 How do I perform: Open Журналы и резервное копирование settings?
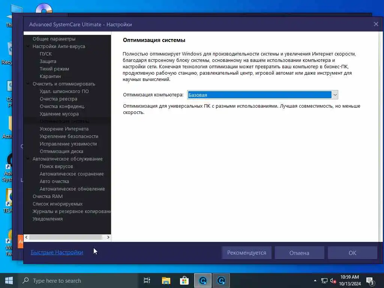tap(72, 211)
